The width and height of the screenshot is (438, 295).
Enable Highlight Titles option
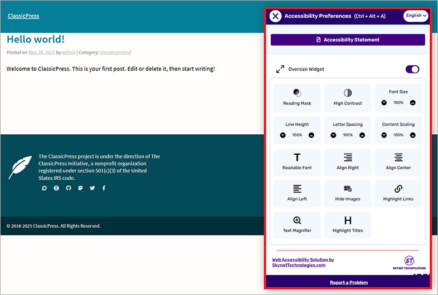tap(348, 225)
